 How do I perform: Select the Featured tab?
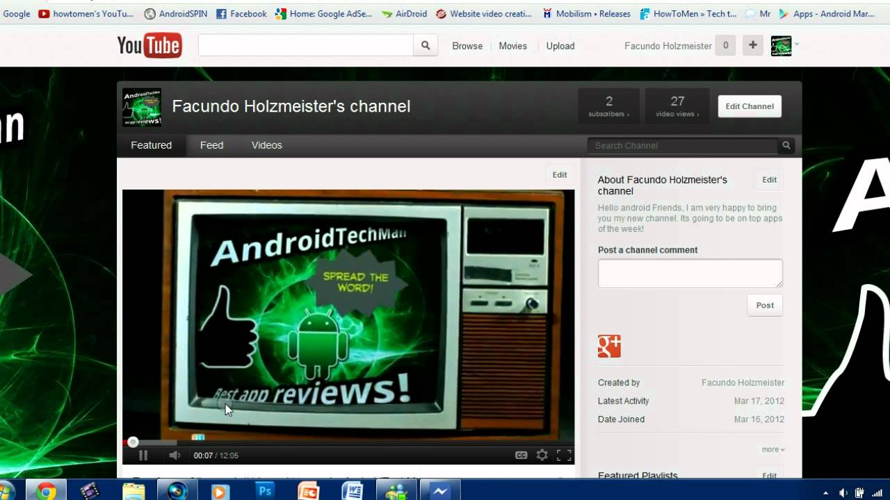point(151,145)
